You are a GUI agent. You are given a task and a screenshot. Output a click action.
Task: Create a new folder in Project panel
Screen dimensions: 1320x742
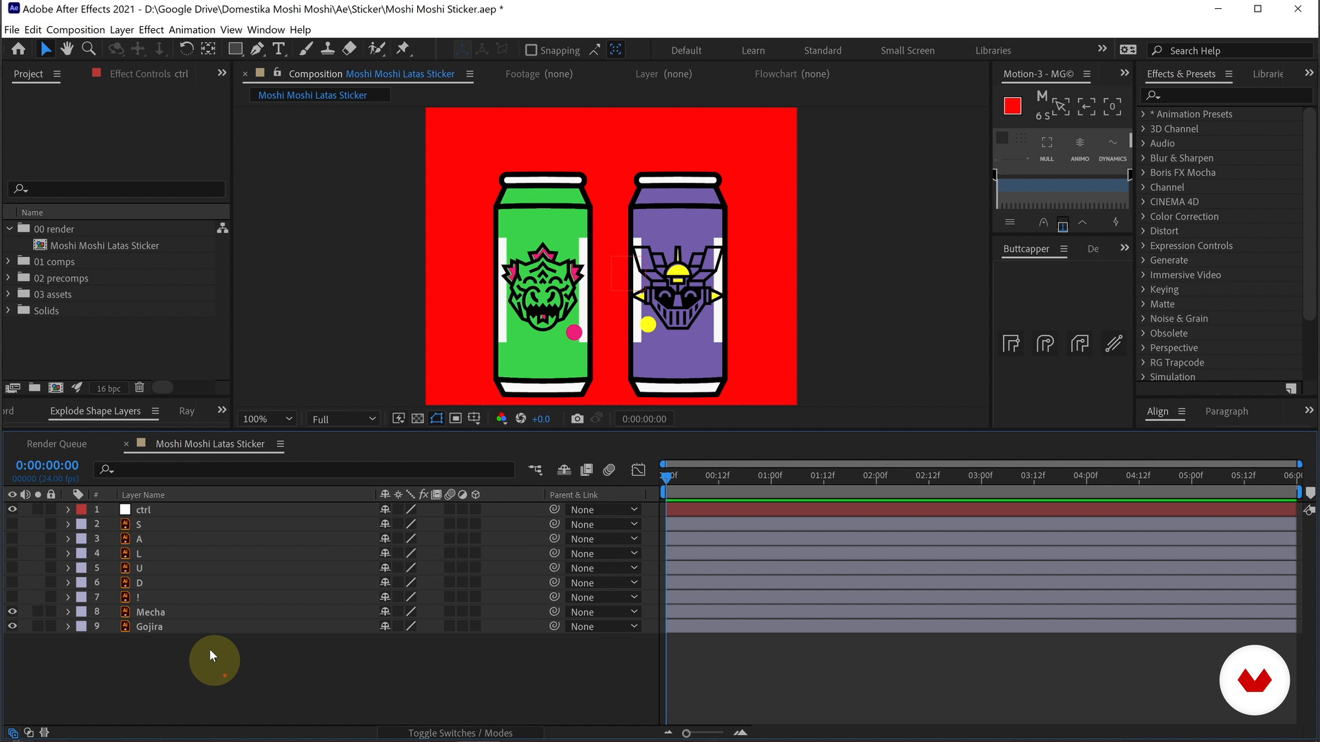pyautogui.click(x=34, y=387)
